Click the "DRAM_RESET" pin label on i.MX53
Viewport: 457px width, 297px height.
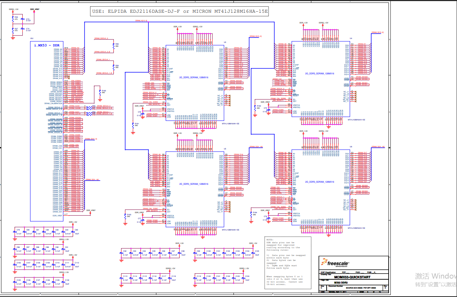(57, 102)
